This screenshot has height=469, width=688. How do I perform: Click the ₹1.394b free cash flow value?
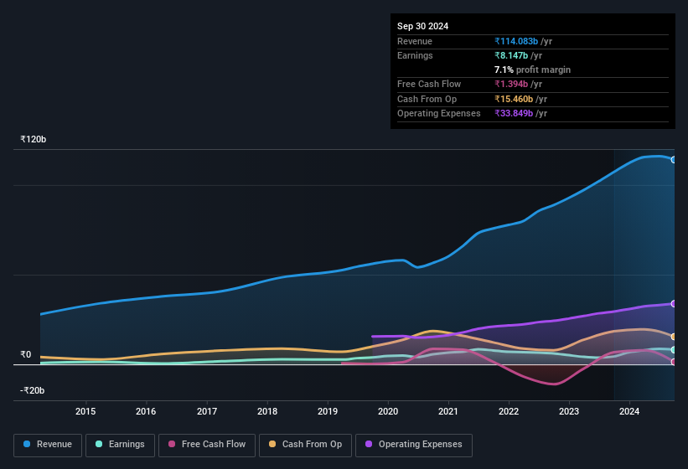(511, 84)
